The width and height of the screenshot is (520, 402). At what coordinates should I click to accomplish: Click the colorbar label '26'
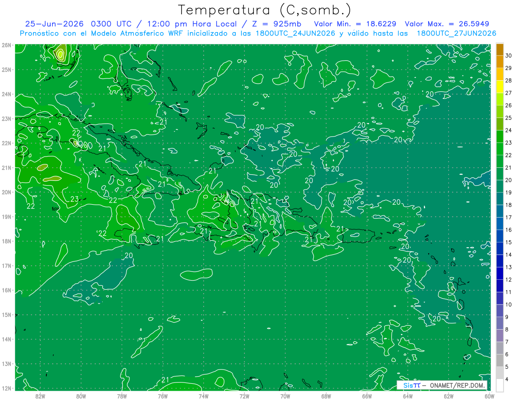click(509, 105)
